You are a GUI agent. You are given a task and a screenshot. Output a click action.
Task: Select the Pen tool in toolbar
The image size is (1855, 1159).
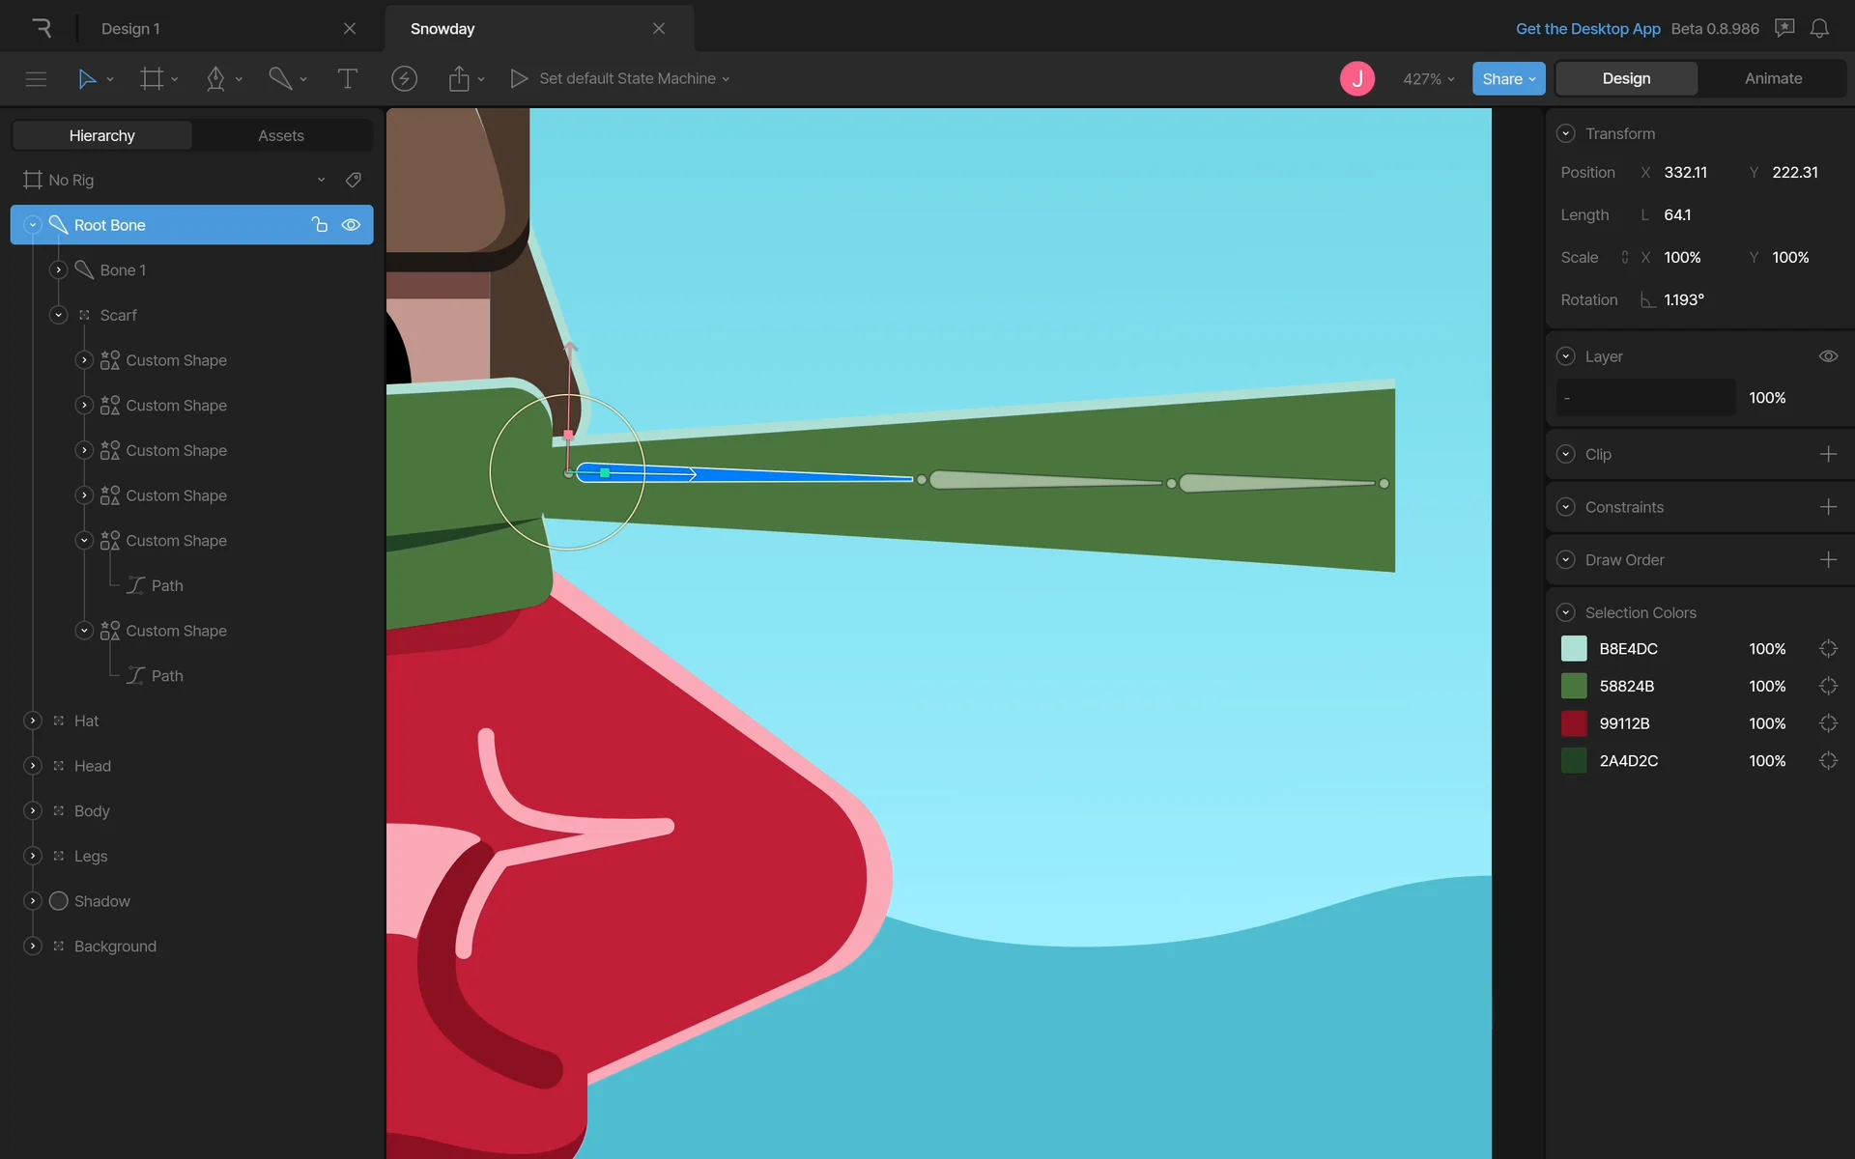pos(215,79)
